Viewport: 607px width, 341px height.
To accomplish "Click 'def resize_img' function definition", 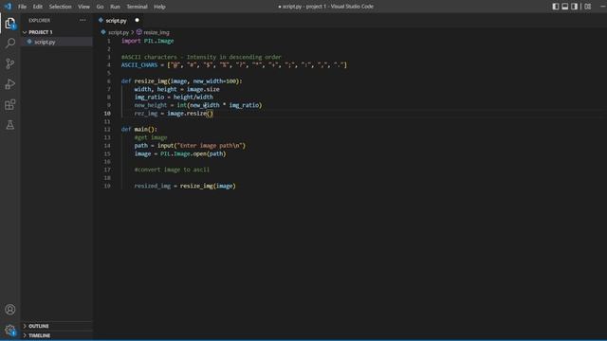I will [x=181, y=81].
